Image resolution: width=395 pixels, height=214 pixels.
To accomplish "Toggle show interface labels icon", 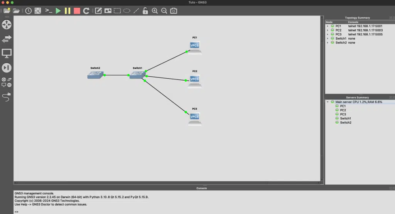I will pos(38,11).
